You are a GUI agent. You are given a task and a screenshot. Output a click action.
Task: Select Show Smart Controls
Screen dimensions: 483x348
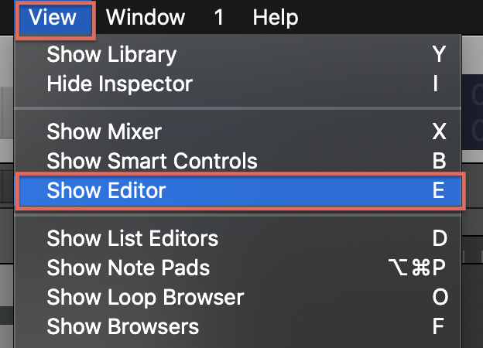152,161
